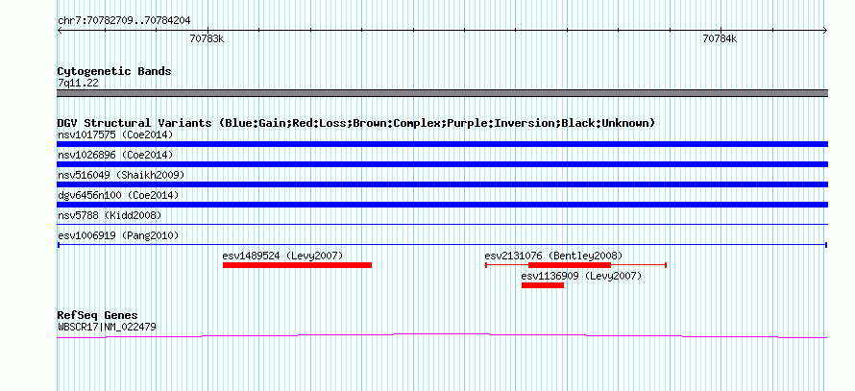Click the chr7:70782709..70784204 coordinate text
The height and width of the screenshot is (391, 855).
click(x=124, y=21)
